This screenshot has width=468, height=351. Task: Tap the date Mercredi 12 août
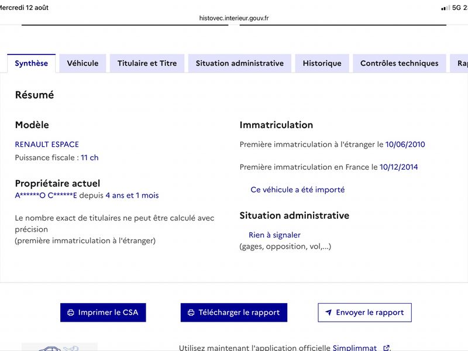pos(24,8)
